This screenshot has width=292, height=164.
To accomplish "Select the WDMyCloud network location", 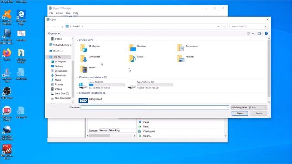I will coord(90,100).
